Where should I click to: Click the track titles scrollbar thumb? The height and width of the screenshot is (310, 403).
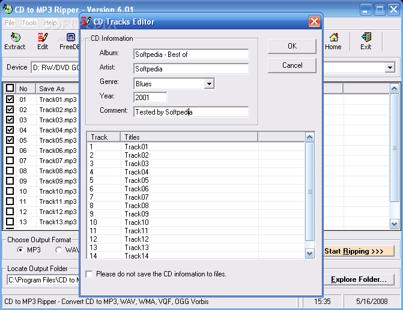[310, 192]
